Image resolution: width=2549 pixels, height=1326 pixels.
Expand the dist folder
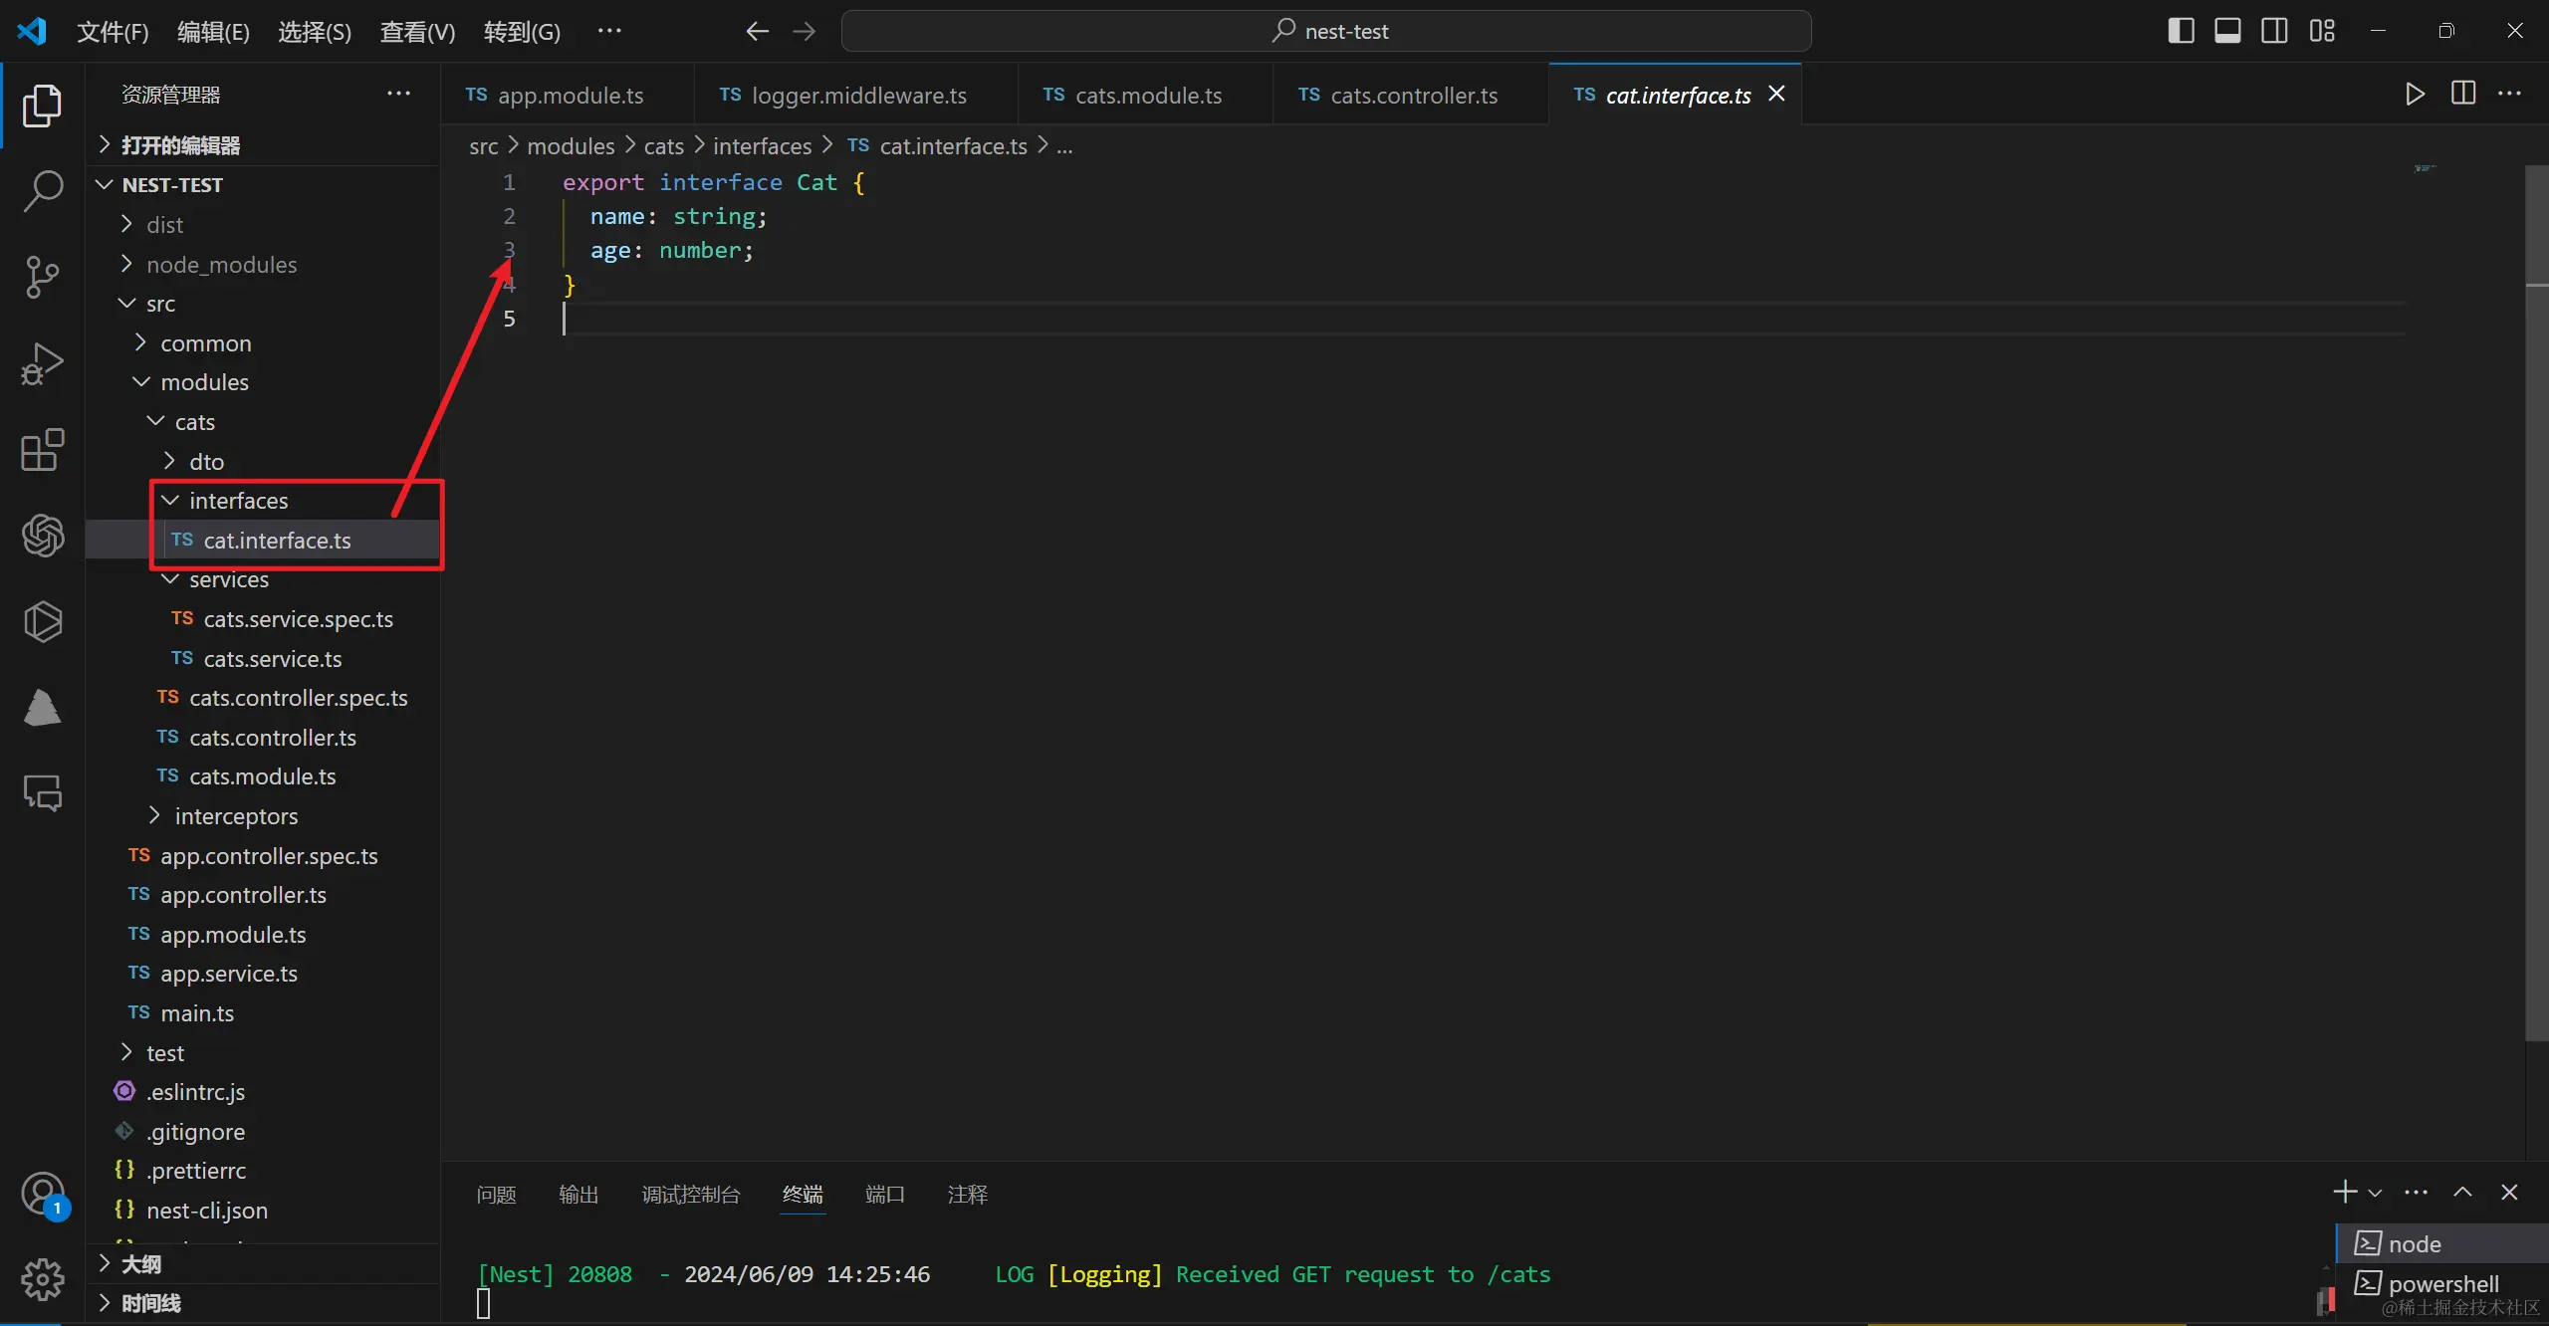pos(264,225)
